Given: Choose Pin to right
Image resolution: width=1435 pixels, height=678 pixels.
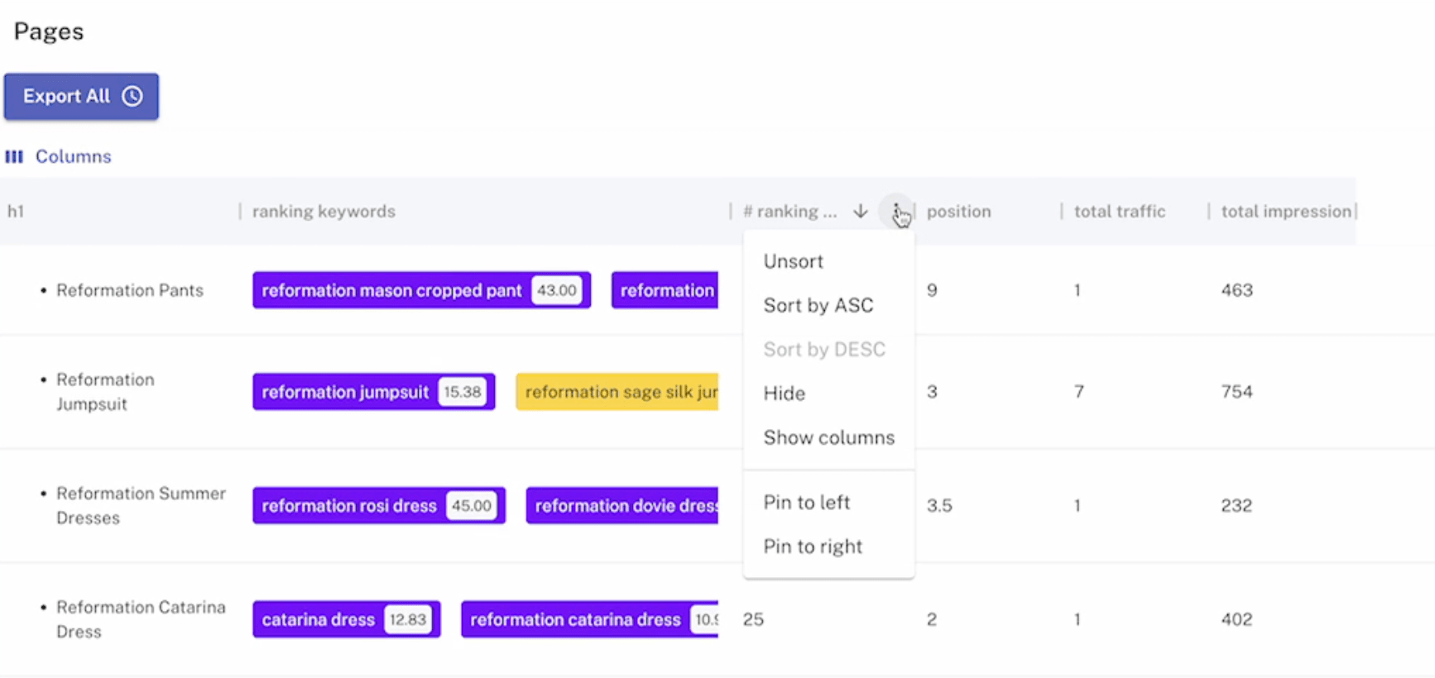Looking at the screenshot, I should coord(813,547).
